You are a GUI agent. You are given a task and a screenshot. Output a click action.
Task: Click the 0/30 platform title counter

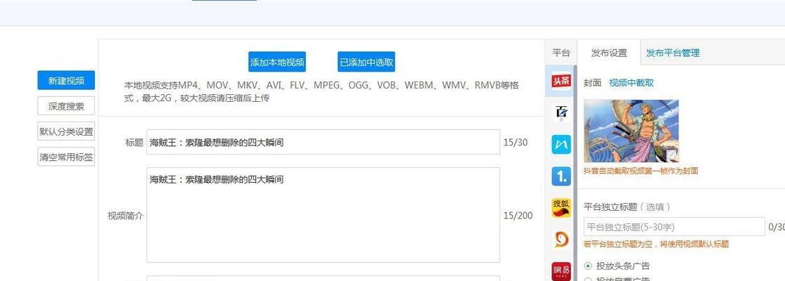[x=777, y=227]
